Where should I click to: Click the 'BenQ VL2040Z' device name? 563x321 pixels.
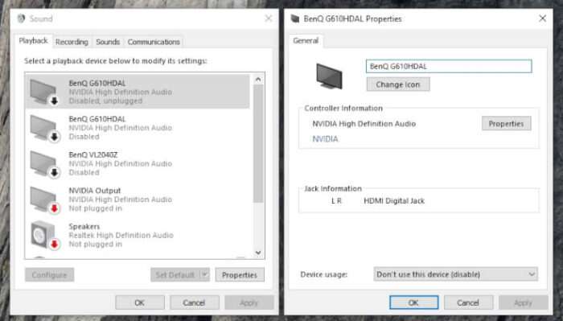(93, 154)
